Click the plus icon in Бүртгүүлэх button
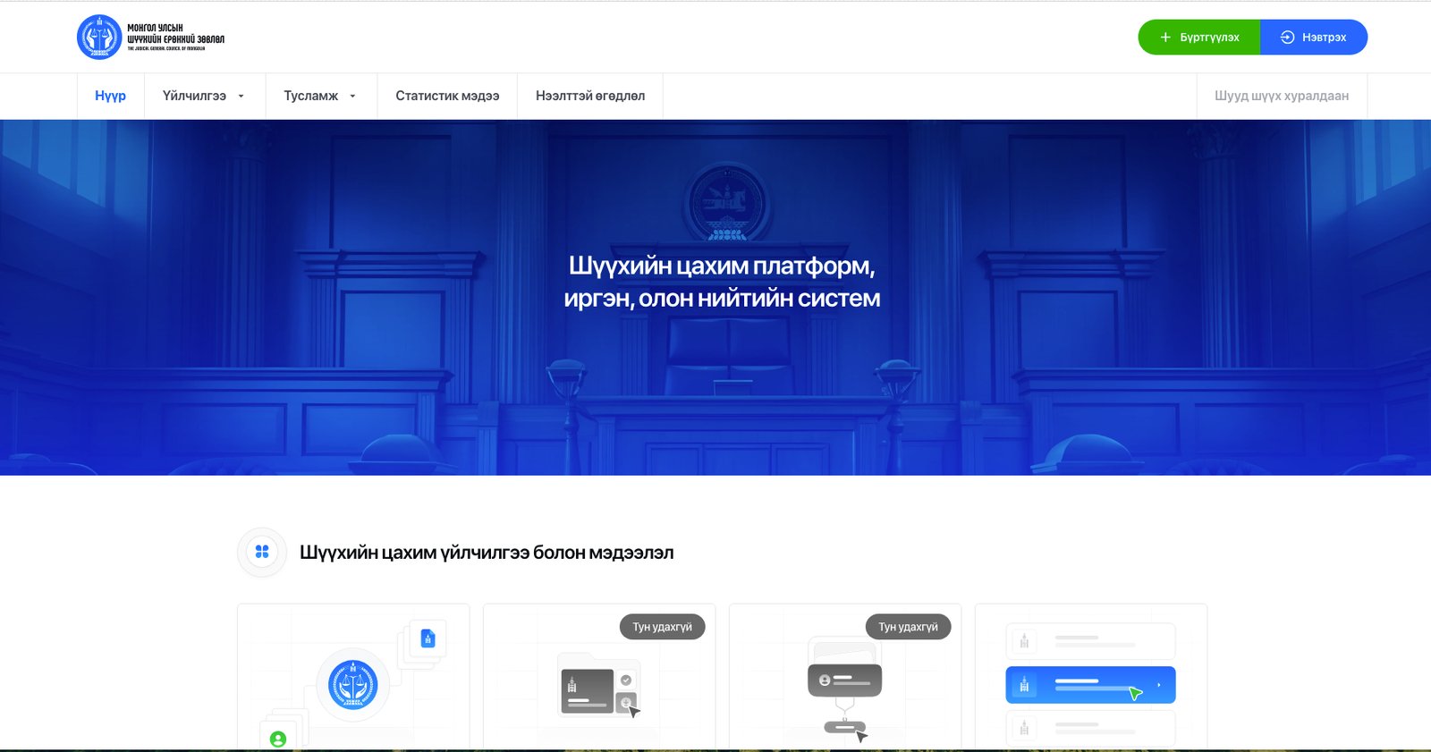This screenshot has height=752, width=1431. (x=1165, y=38)
